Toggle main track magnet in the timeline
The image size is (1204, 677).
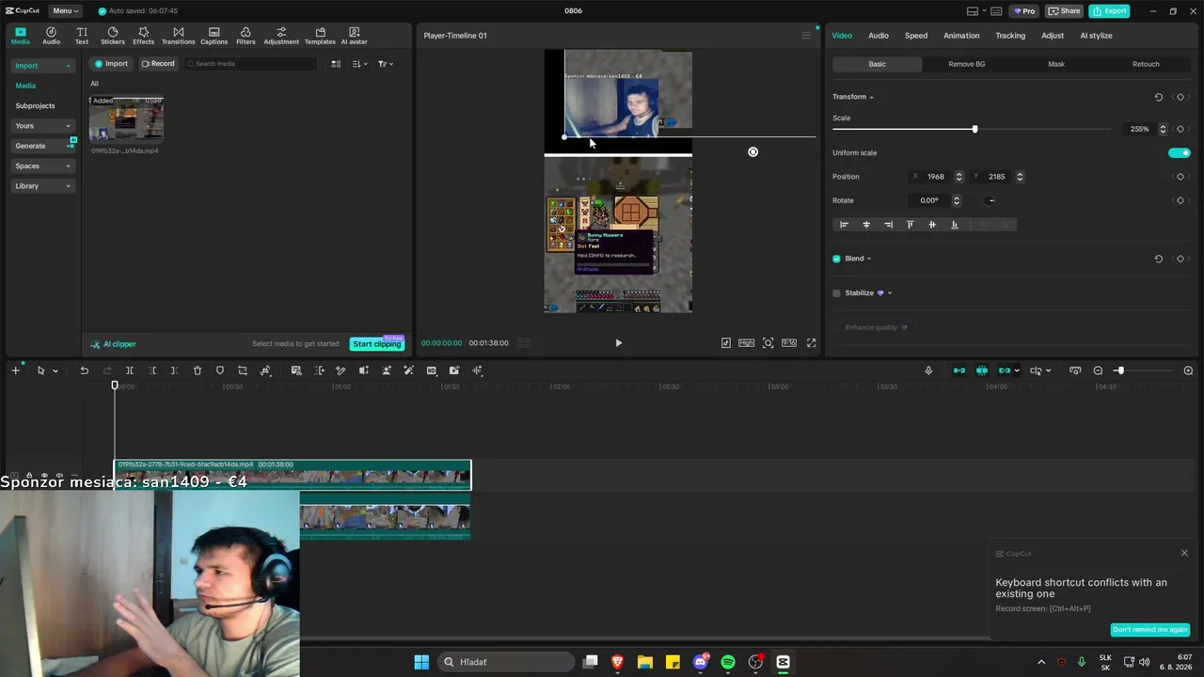(x=959, y=370)
